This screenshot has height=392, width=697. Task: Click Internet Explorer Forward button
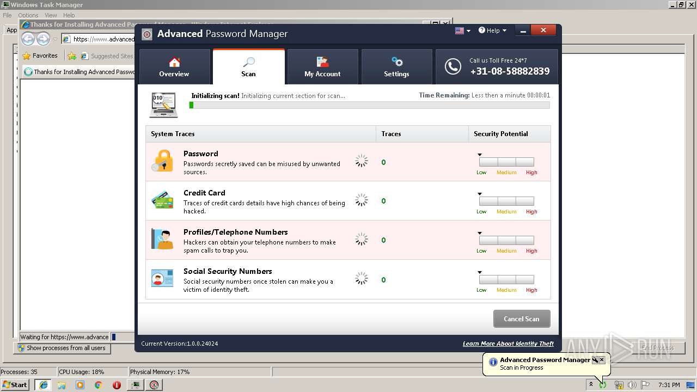click(x=43, y=39)
